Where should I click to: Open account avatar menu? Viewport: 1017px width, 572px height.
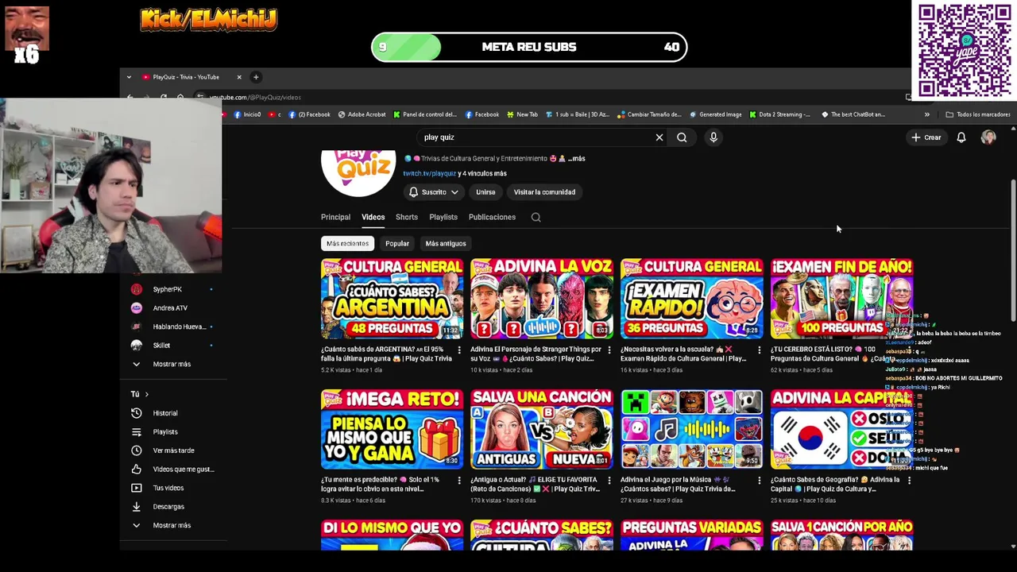(988, 137)
